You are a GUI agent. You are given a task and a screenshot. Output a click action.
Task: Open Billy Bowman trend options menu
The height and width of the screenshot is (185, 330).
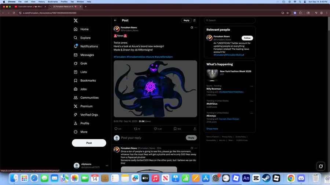point(252,86)
